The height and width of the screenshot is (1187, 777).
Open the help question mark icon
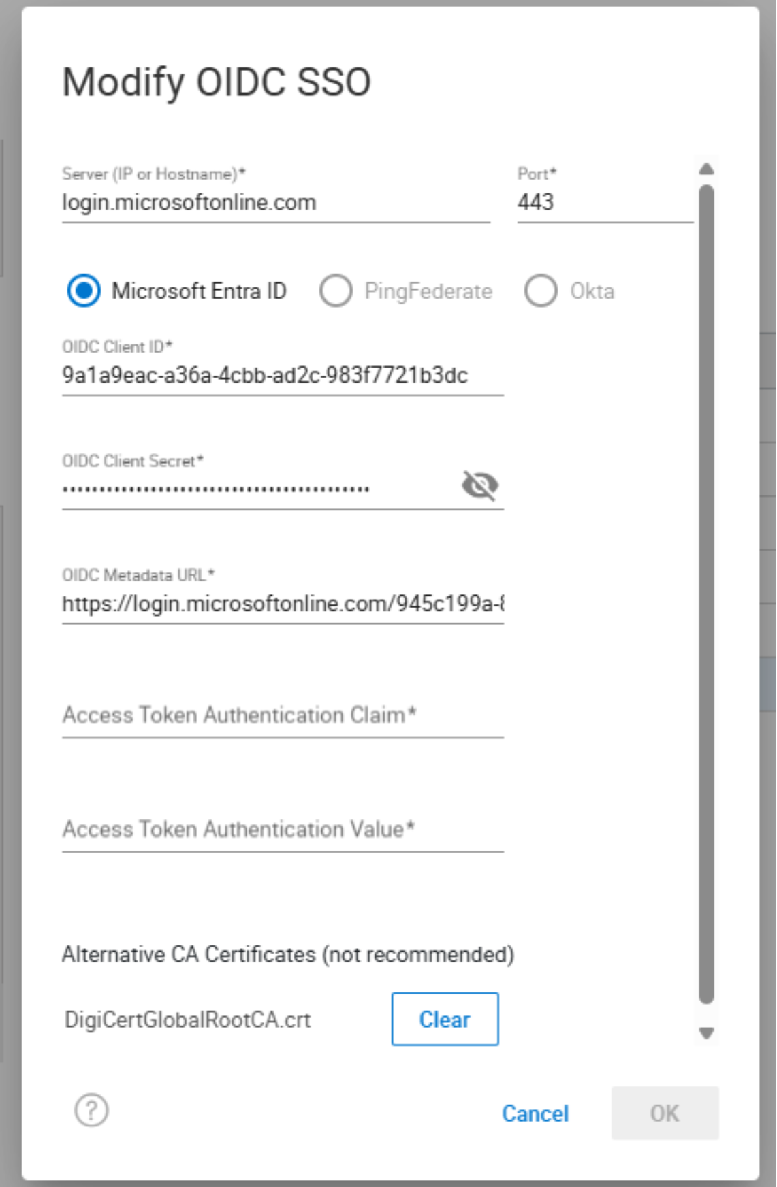pyautogui.click(x=91, y=1110)
